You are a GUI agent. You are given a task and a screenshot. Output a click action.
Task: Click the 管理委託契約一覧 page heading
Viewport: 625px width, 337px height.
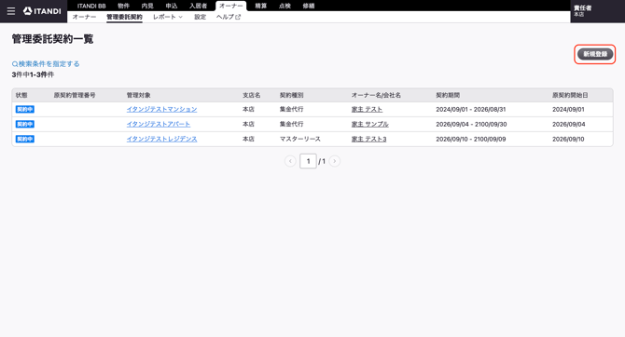[x=52, y=39]
